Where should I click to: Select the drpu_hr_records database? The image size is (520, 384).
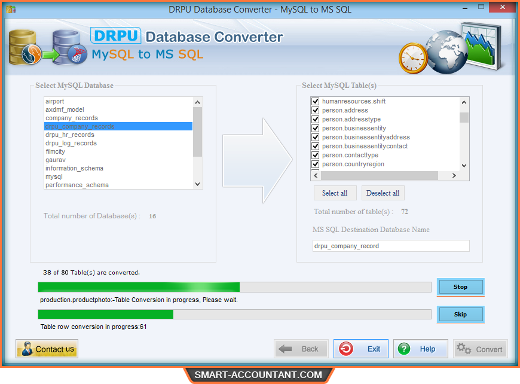point(118,135)
